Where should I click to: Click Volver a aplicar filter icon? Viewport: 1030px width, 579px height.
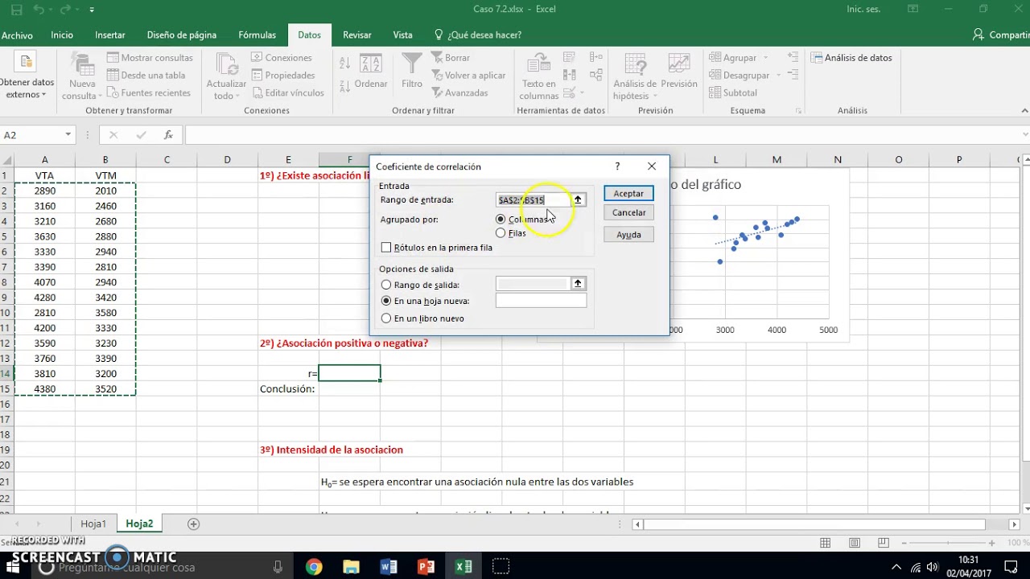pos(437,76)
